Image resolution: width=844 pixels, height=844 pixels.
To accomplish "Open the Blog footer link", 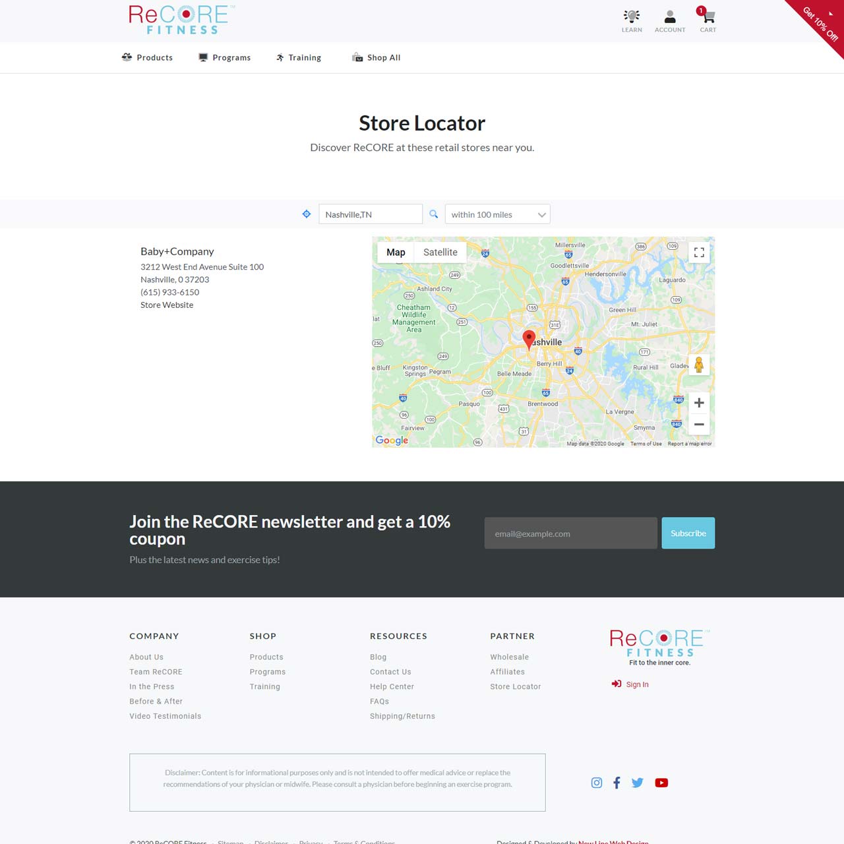I will pos(378,657).
